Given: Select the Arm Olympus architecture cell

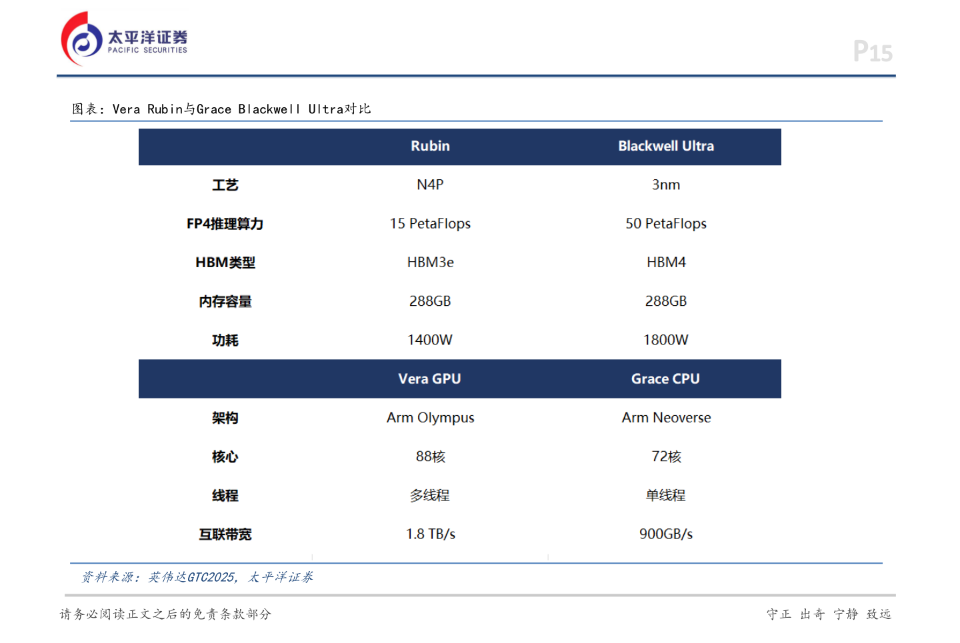Looking at the screenshot, I should (430, 418).
